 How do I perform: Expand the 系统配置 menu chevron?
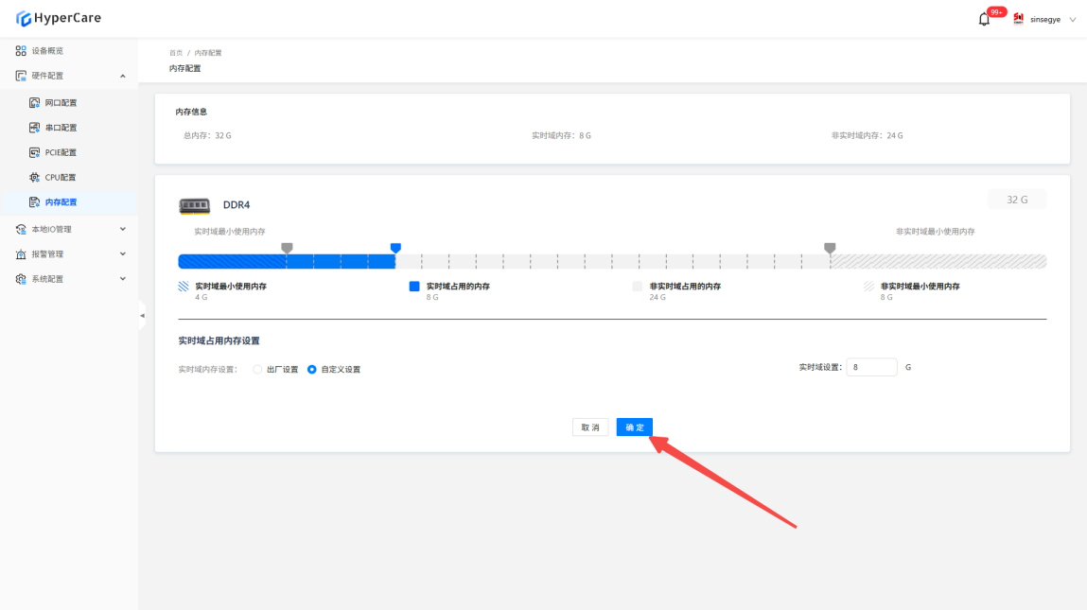pyautogui.click(x=123, y=279)
